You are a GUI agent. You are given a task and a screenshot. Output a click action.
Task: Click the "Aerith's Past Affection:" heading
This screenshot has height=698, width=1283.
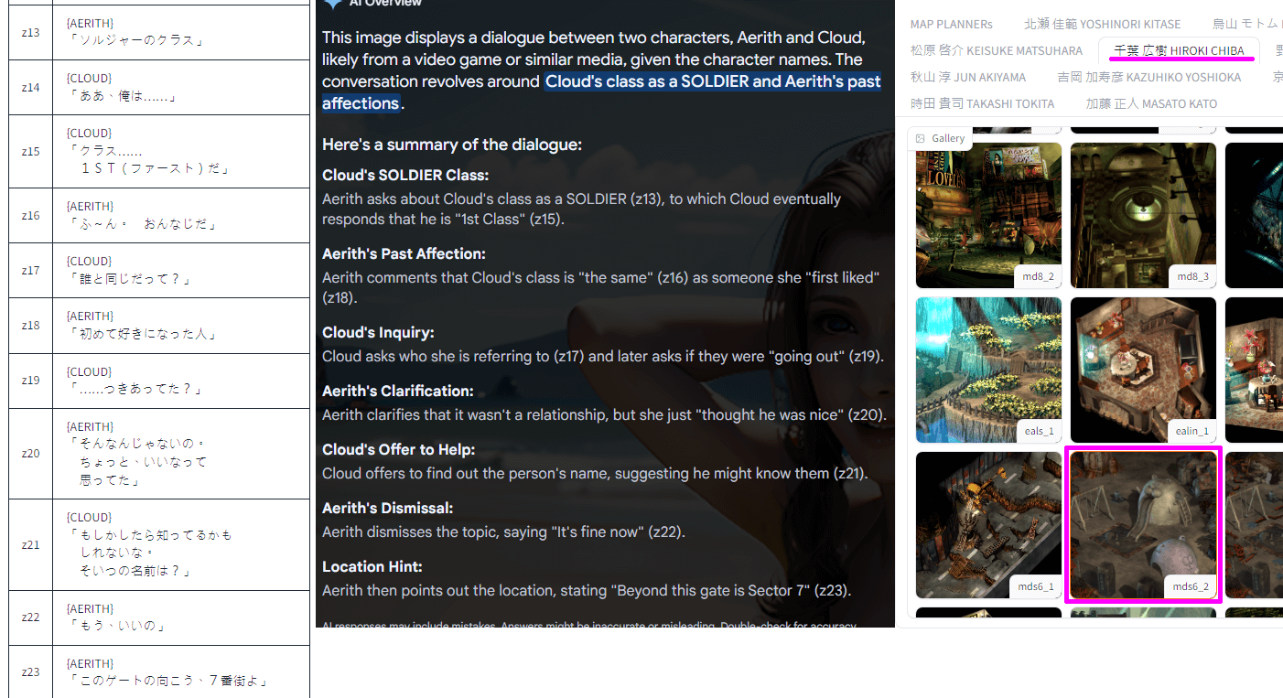(404, 253)
